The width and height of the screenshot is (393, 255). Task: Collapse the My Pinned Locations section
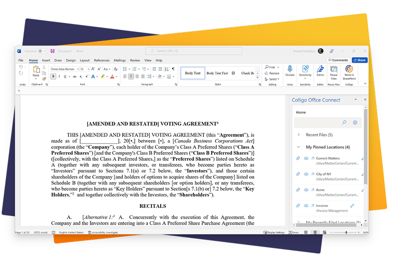click(298, 147)
